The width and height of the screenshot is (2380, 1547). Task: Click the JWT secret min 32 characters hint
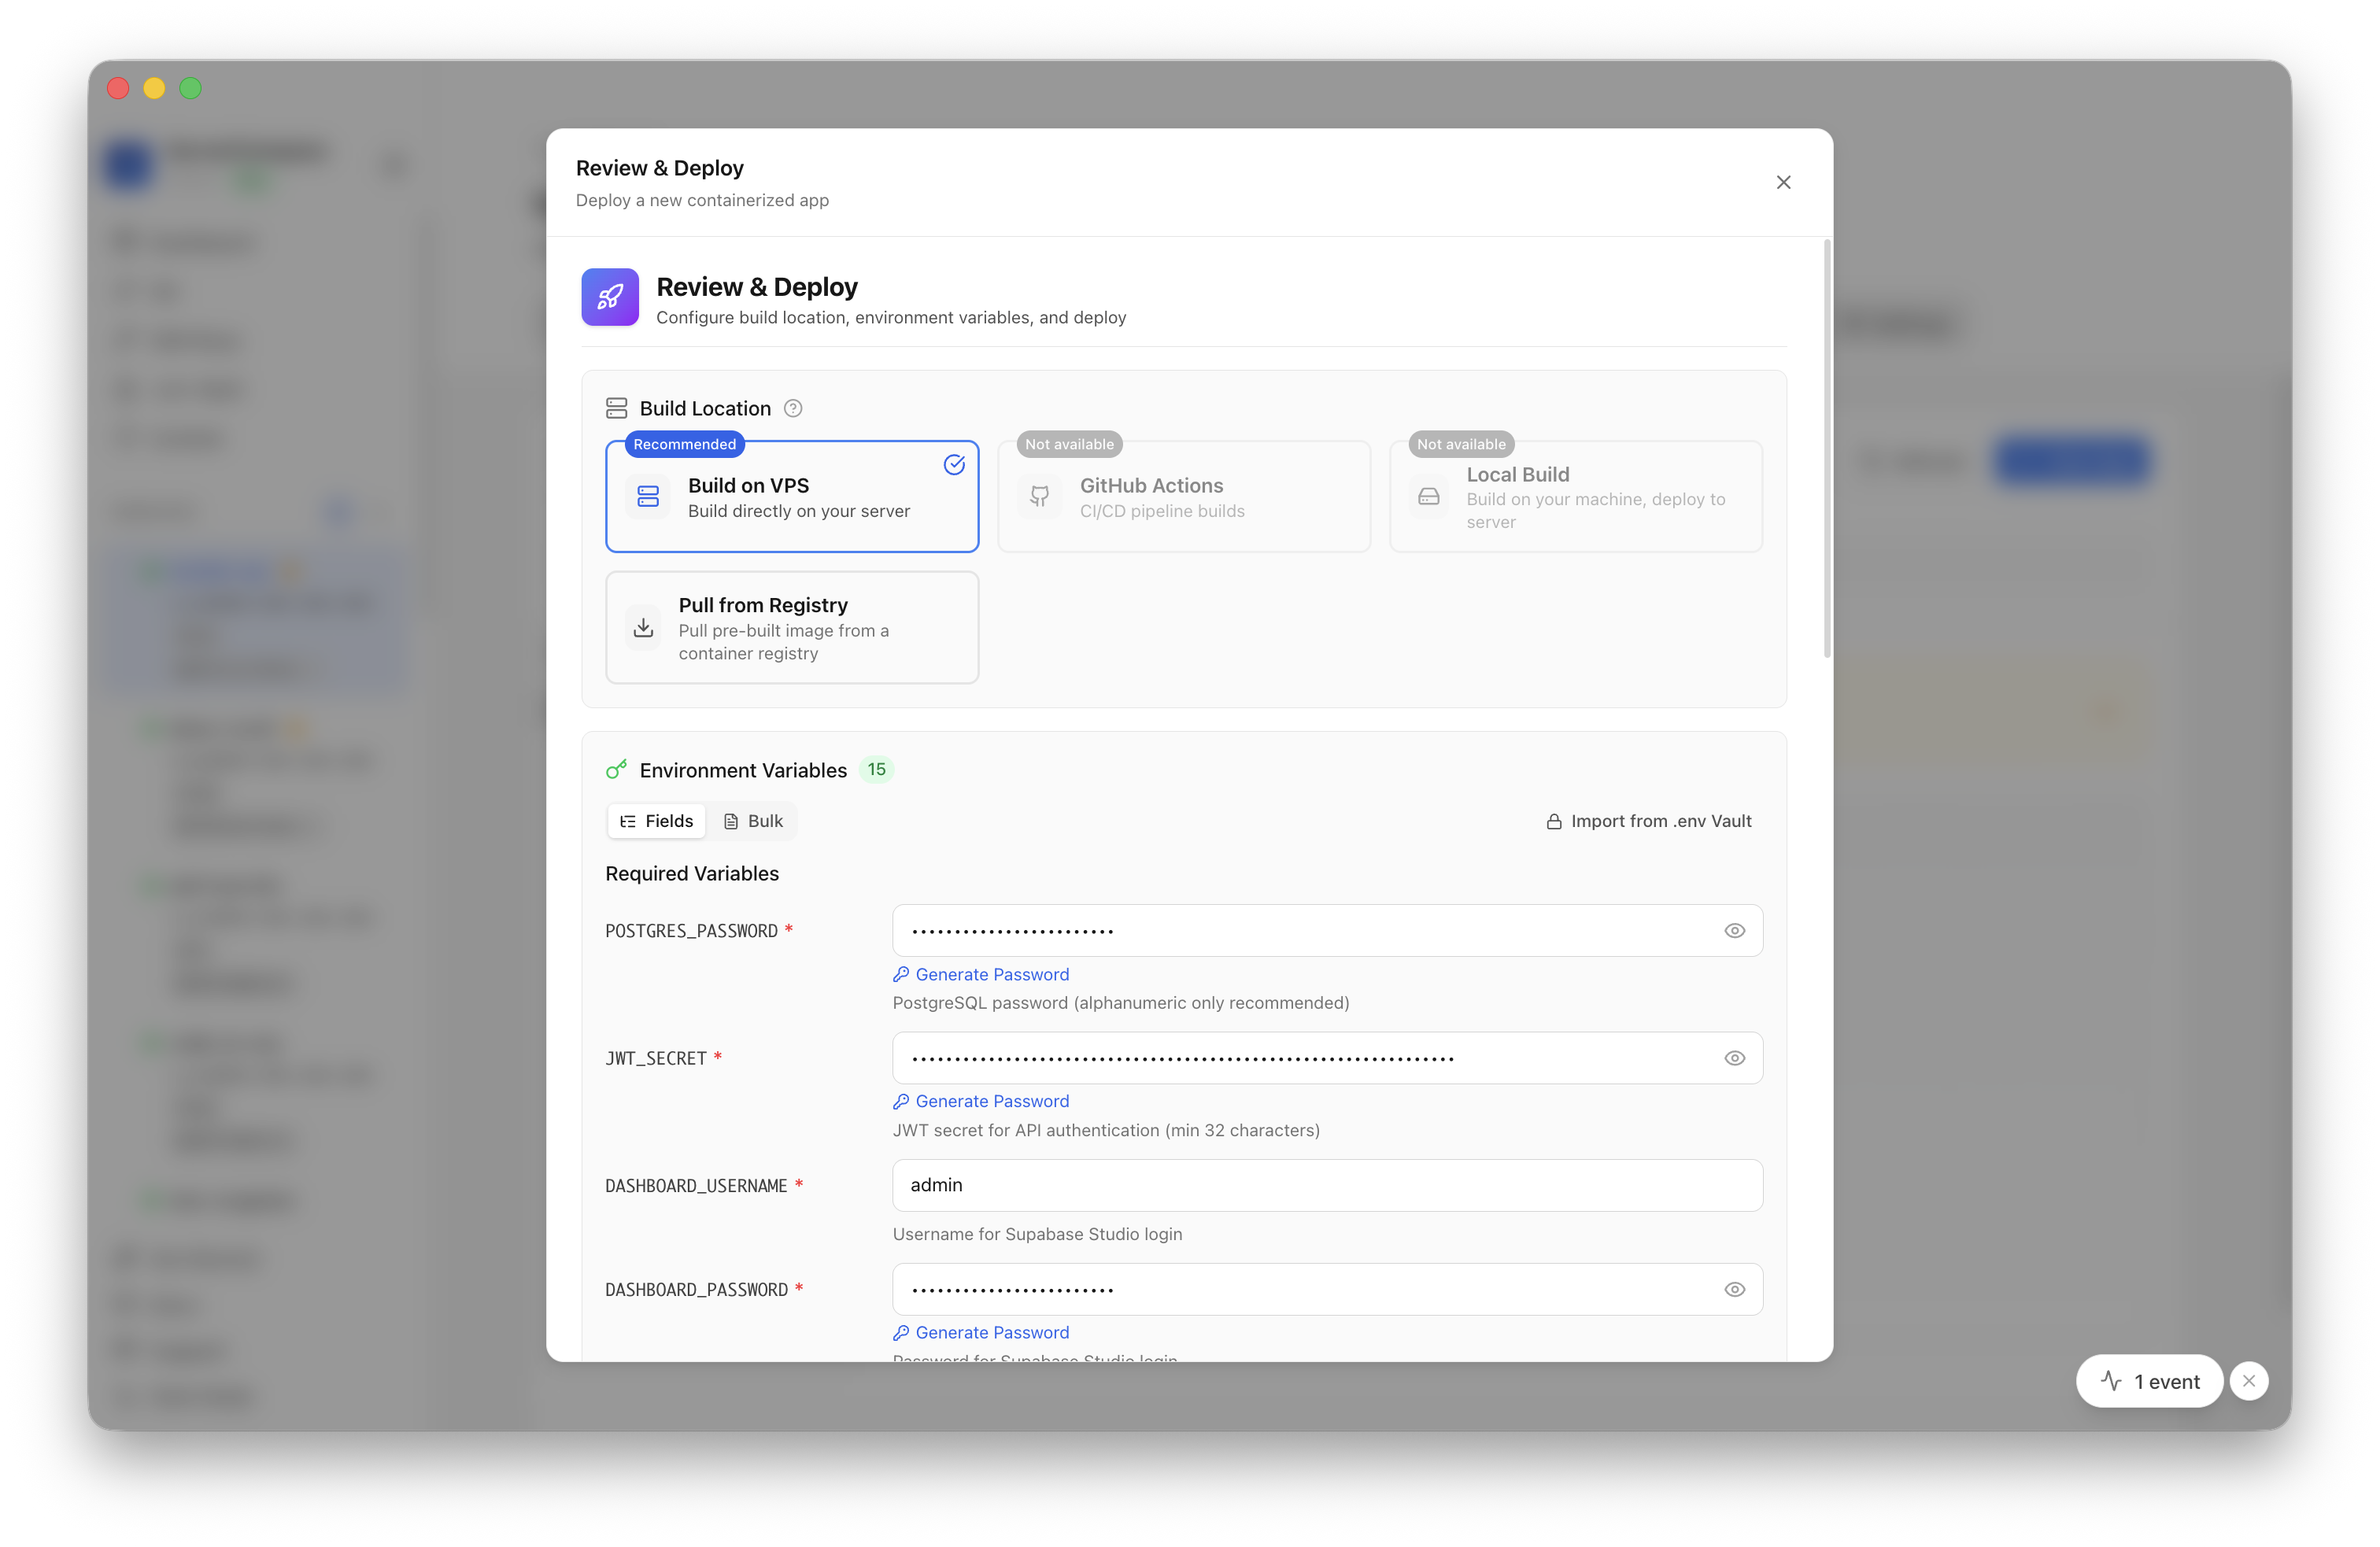[1106, 1130]
